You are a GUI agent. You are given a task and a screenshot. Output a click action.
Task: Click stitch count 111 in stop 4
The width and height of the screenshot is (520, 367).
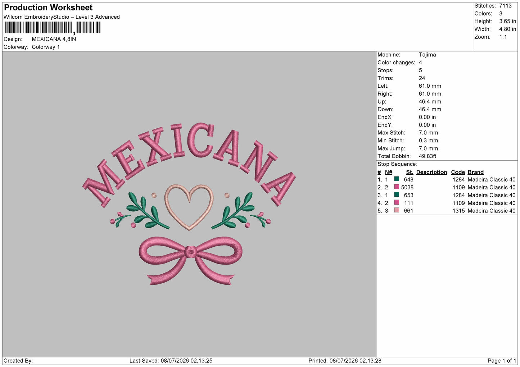409,203
